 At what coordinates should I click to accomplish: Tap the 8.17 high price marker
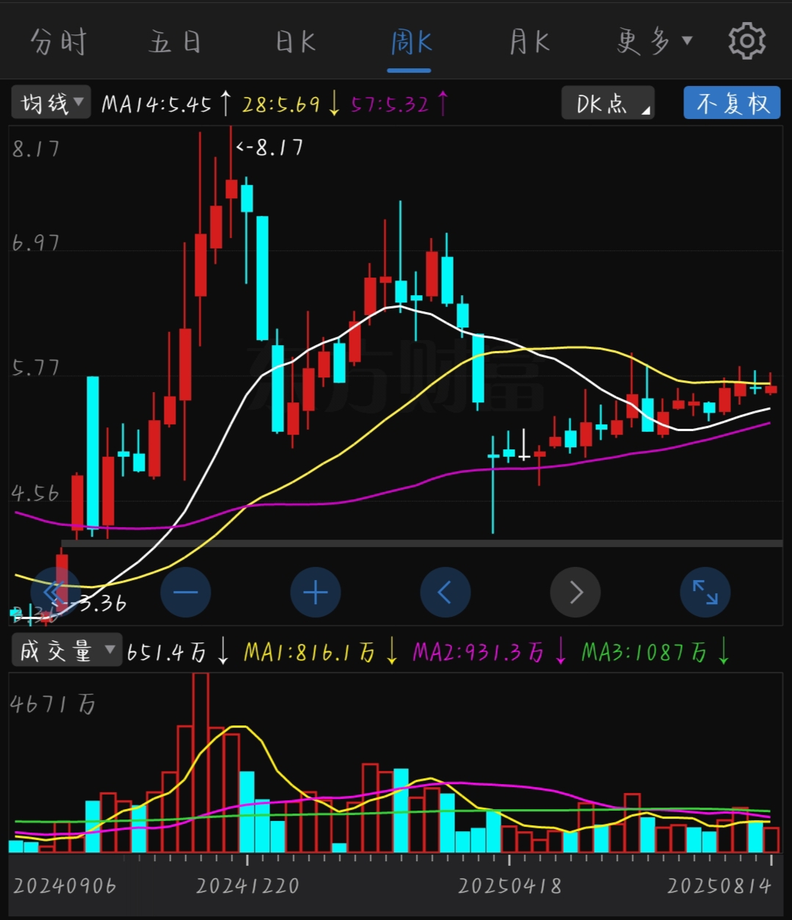coord(269,148)
